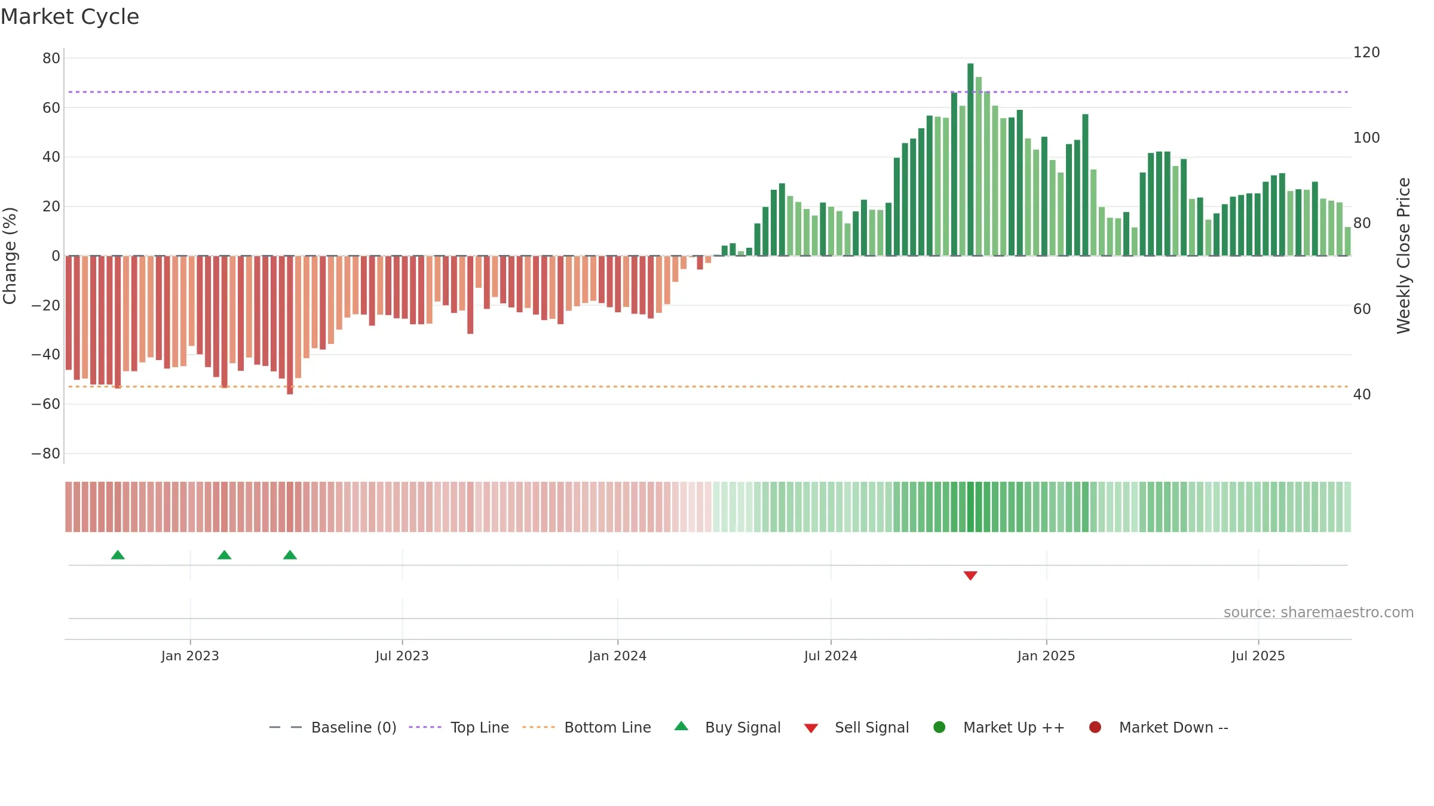
Task: Toggle the Sell Signal legend entry
Action: 856,727
